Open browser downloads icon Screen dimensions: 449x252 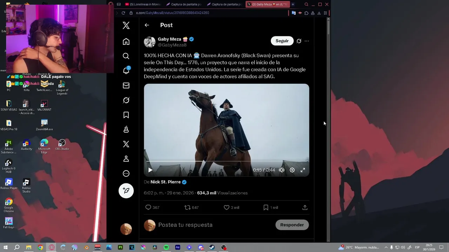coord(319,13)
